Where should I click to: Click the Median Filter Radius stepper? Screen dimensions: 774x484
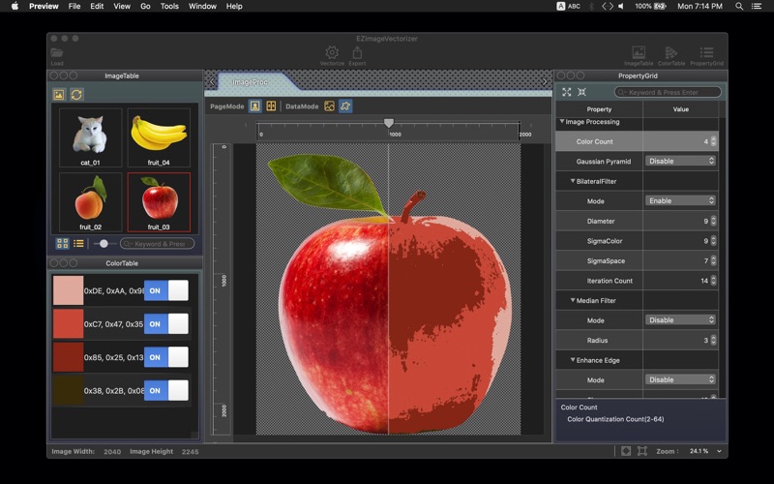tap(713, 341)
